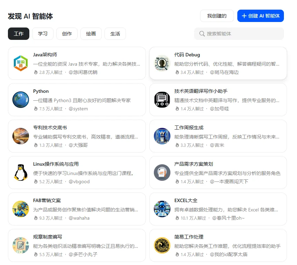Click the search magnifier icon
The height and width of the screenshot is (265, 297).
click(202, 34)
